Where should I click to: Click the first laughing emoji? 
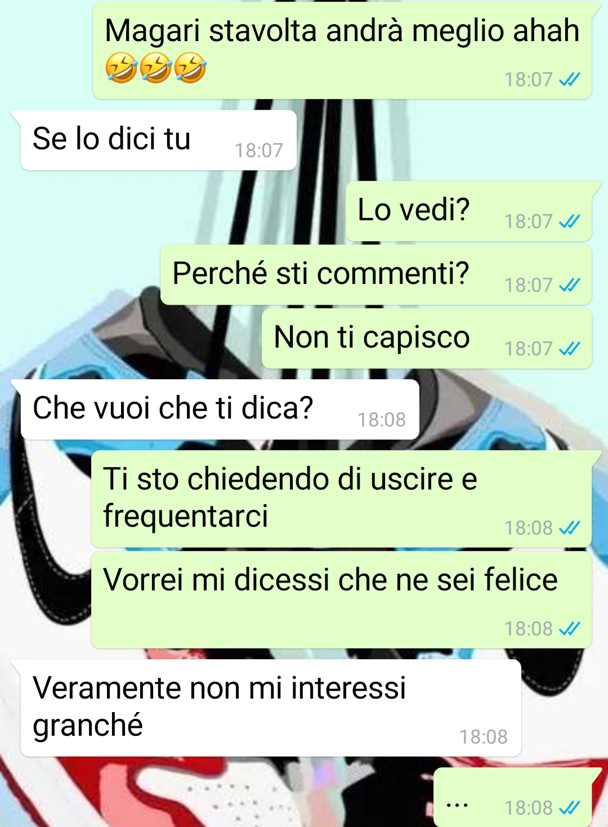point(121,68)
